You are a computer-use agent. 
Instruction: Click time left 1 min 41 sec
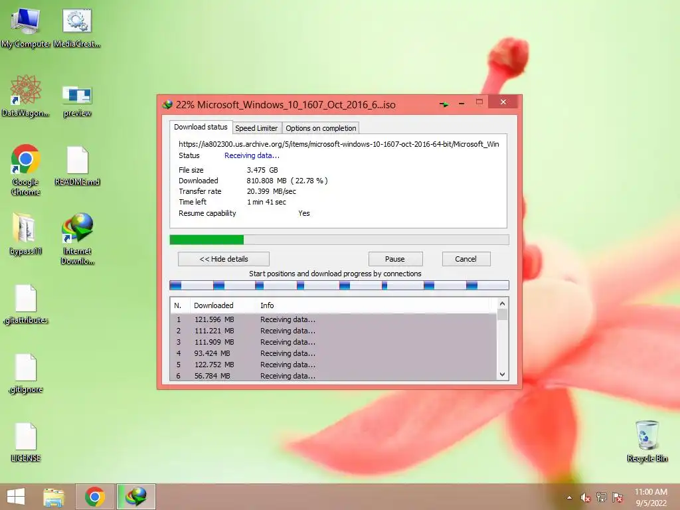(x=266, y=202)
